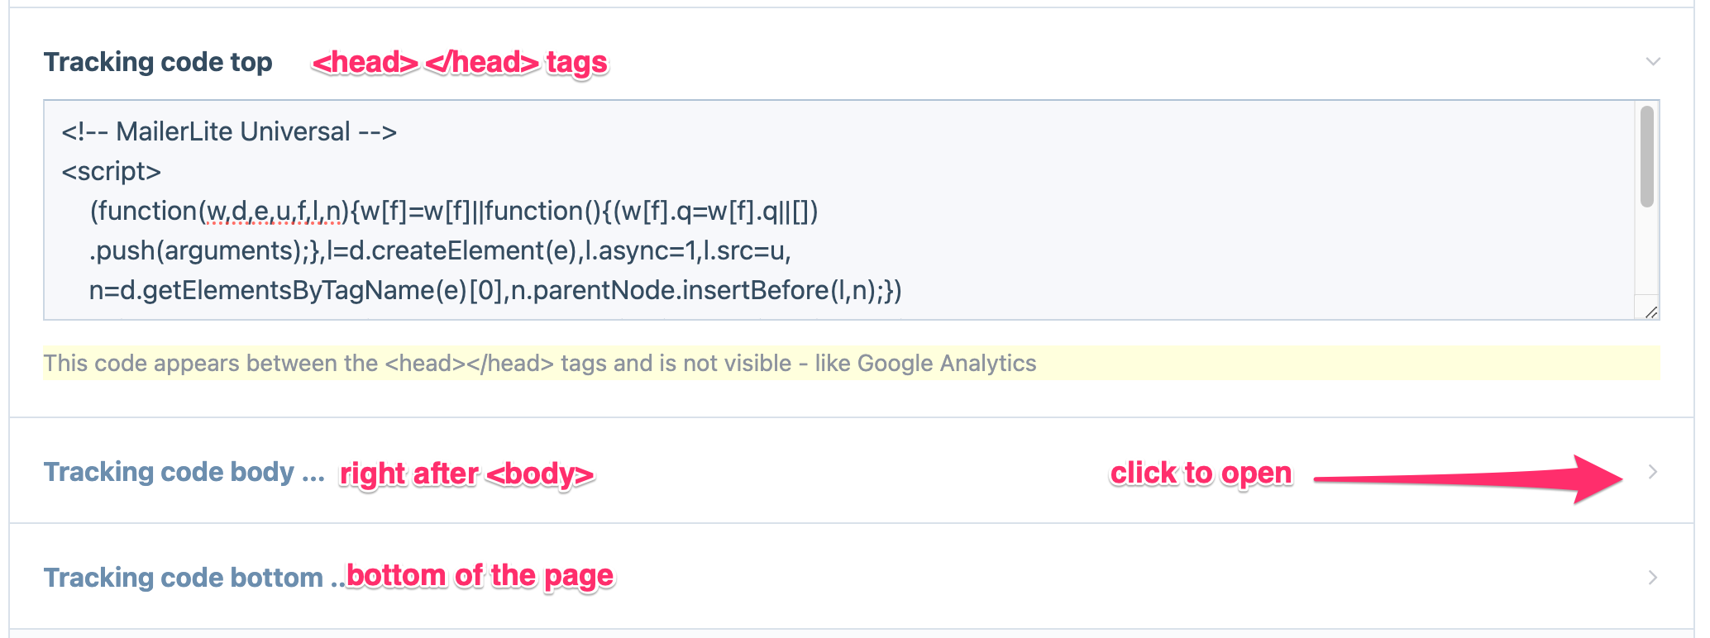The image size is (1710, 638).
Task: Click the .push(arguments) code line
Action: coord(440,250)
